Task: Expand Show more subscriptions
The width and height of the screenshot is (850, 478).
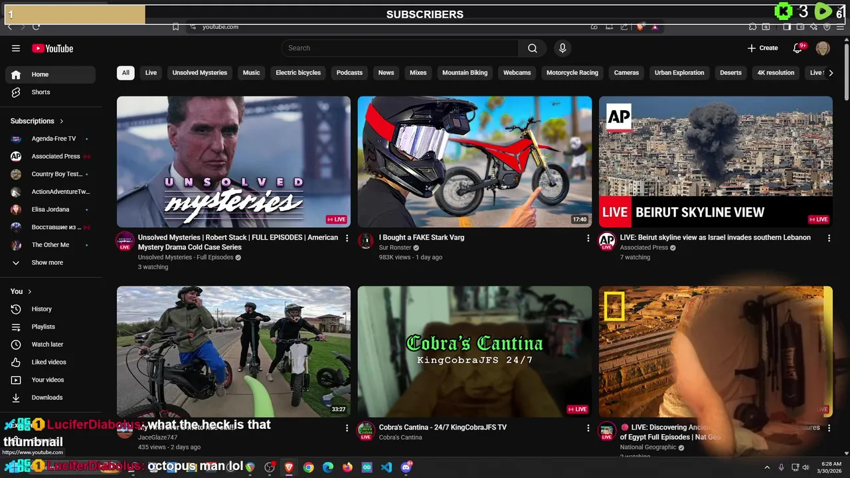Action: [x=50, y=263]
